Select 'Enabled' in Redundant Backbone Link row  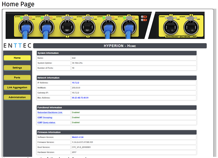(x=76, y=113)
